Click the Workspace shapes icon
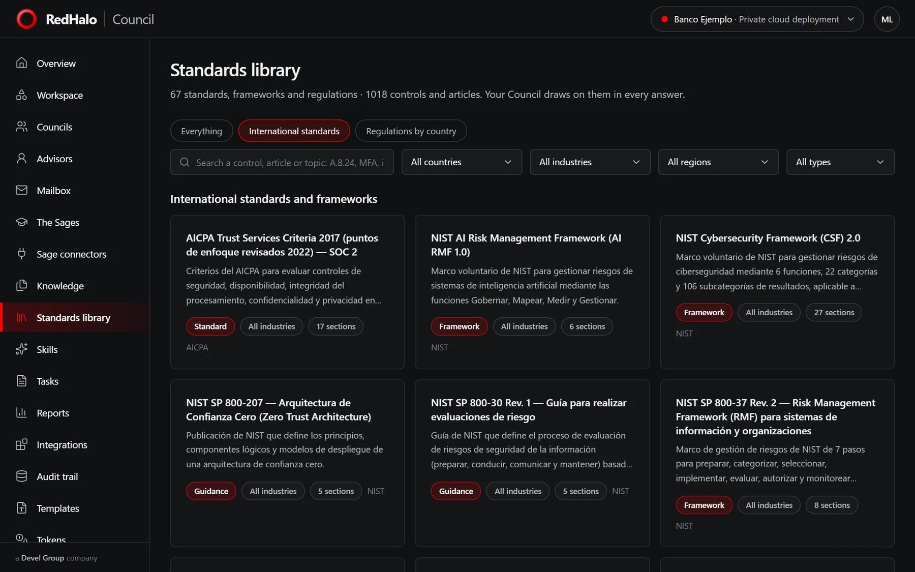This screenshot has width=915, height=572. [21, 95]
